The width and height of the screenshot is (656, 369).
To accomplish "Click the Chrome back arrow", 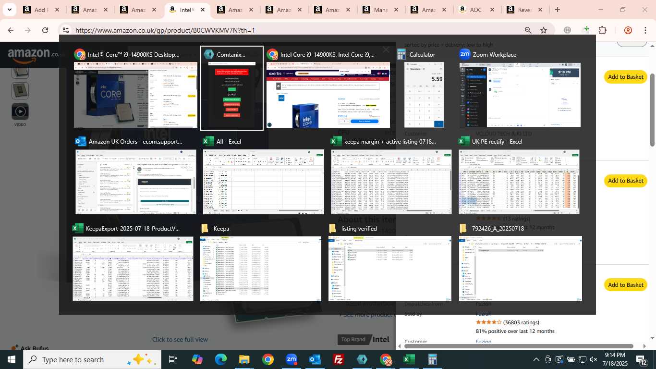I will point(11,30).
